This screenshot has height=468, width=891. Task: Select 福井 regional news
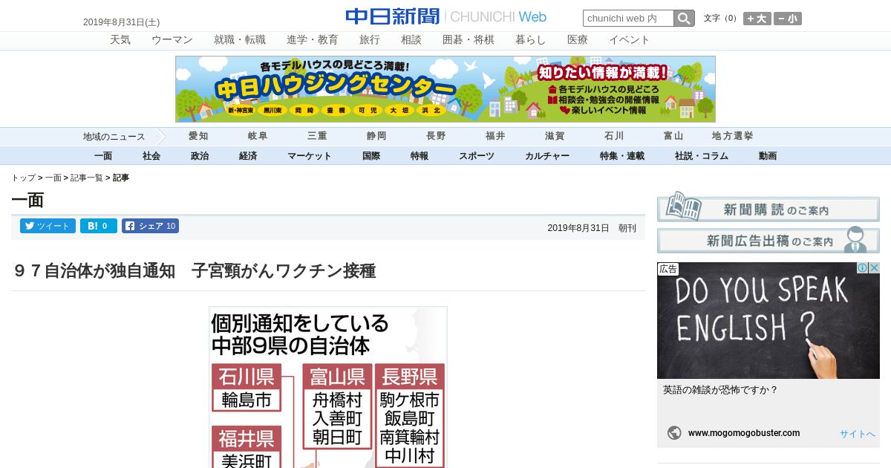click(495, 136)
